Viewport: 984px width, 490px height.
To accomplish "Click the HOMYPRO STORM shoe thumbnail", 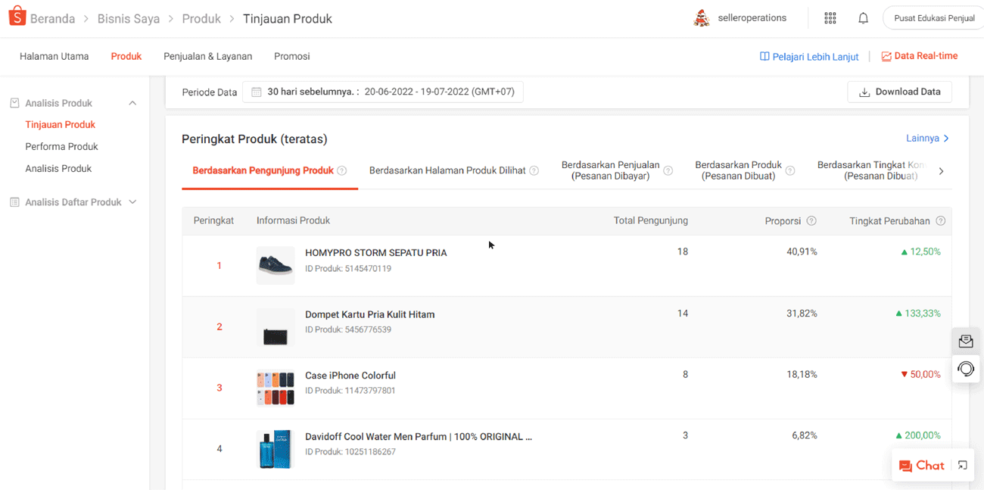I will 276,265.
